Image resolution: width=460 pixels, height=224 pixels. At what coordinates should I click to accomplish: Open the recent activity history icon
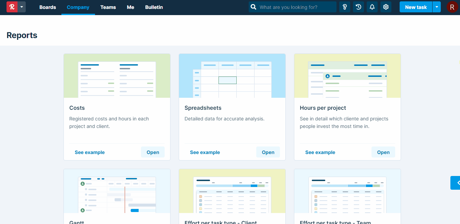(x=358, y=7)
